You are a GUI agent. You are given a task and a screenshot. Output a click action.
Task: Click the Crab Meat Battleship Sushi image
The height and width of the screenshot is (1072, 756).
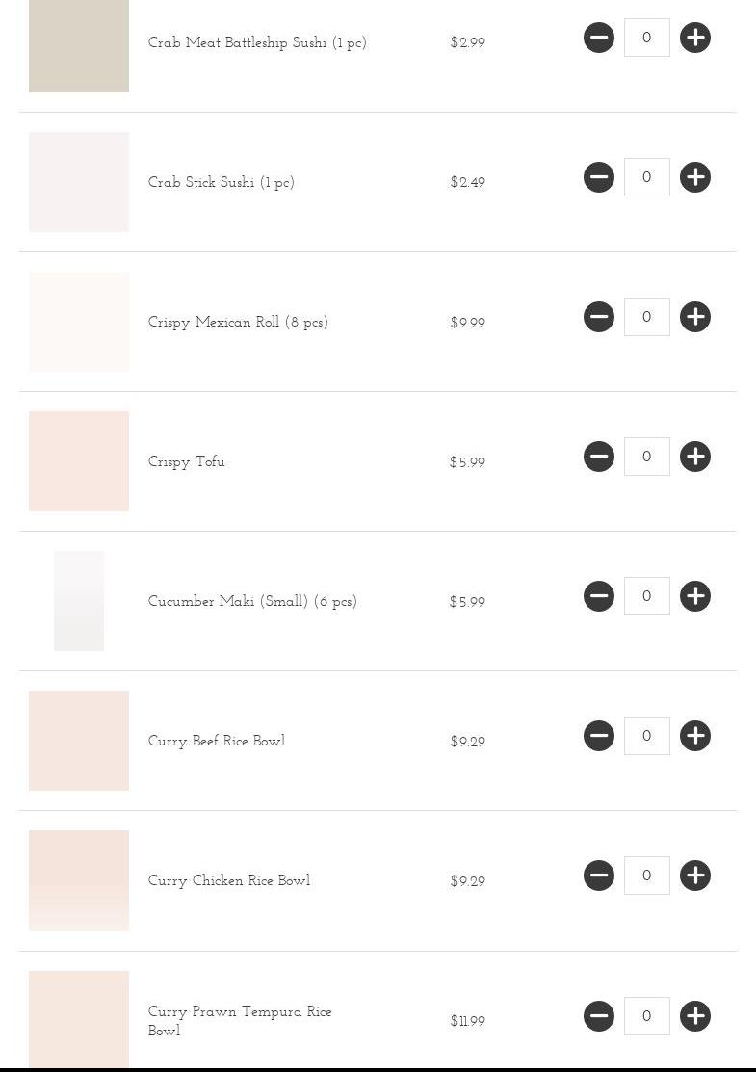pyautogui.click(x=79, y=46)
